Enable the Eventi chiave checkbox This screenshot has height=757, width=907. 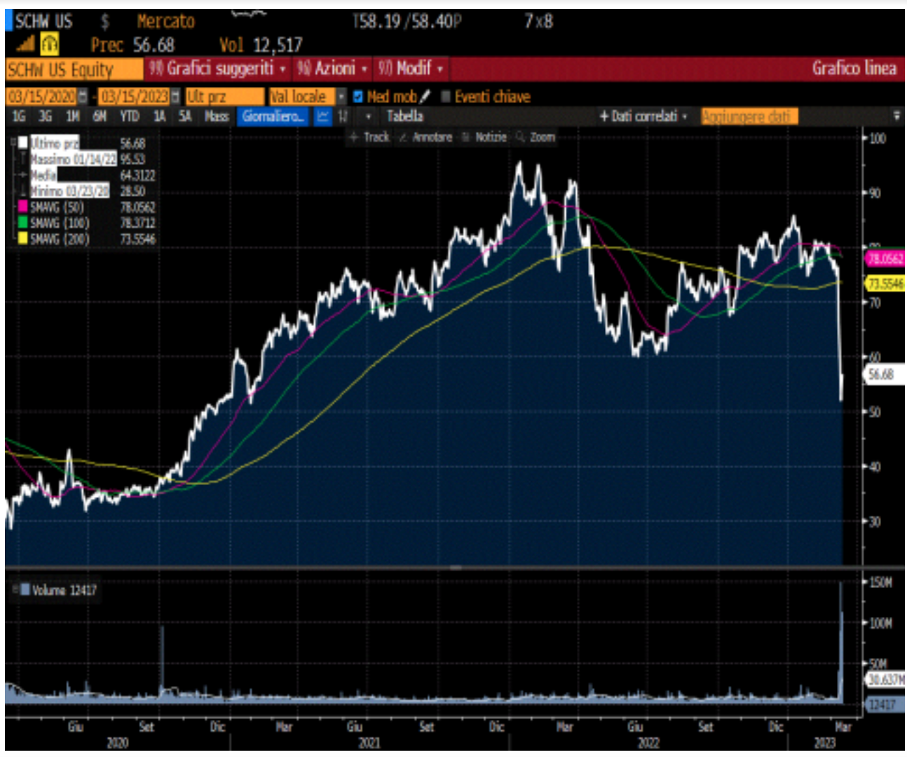[x=445, y=97]
